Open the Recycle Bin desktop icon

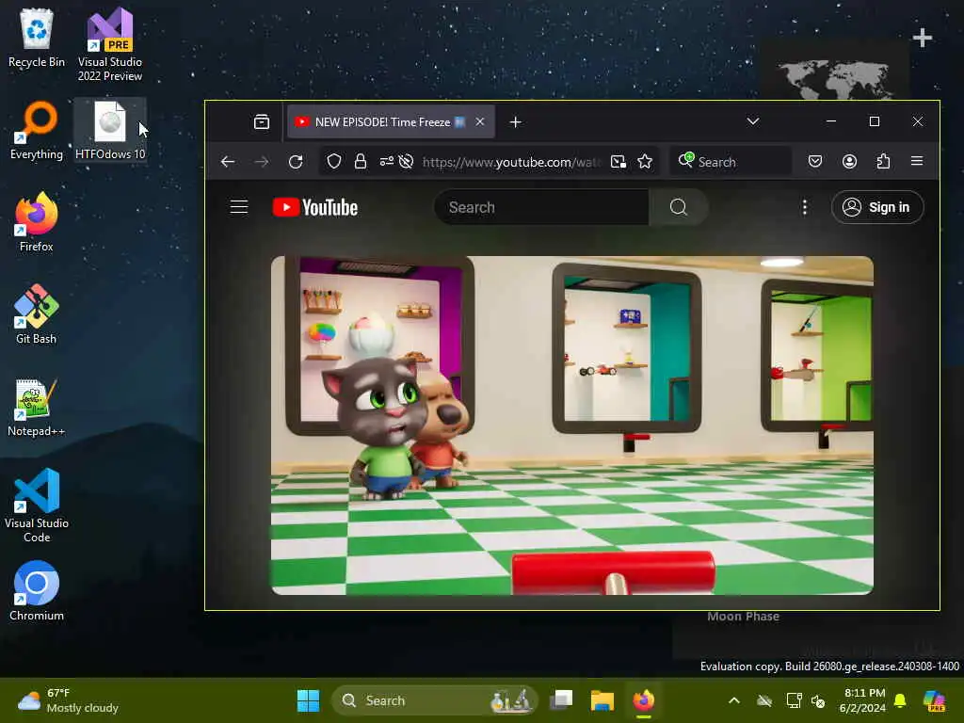(37, 38)
